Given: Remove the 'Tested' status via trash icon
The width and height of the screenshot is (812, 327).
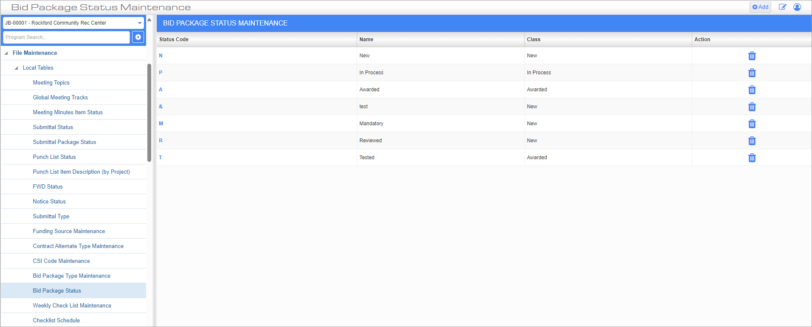Looking at the screenshot, I should coord(752,158).
